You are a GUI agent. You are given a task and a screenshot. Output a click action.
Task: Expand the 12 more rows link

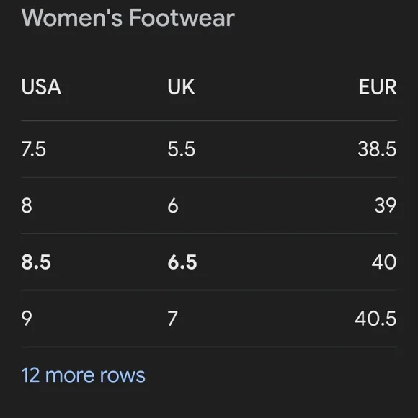point(83,375)
